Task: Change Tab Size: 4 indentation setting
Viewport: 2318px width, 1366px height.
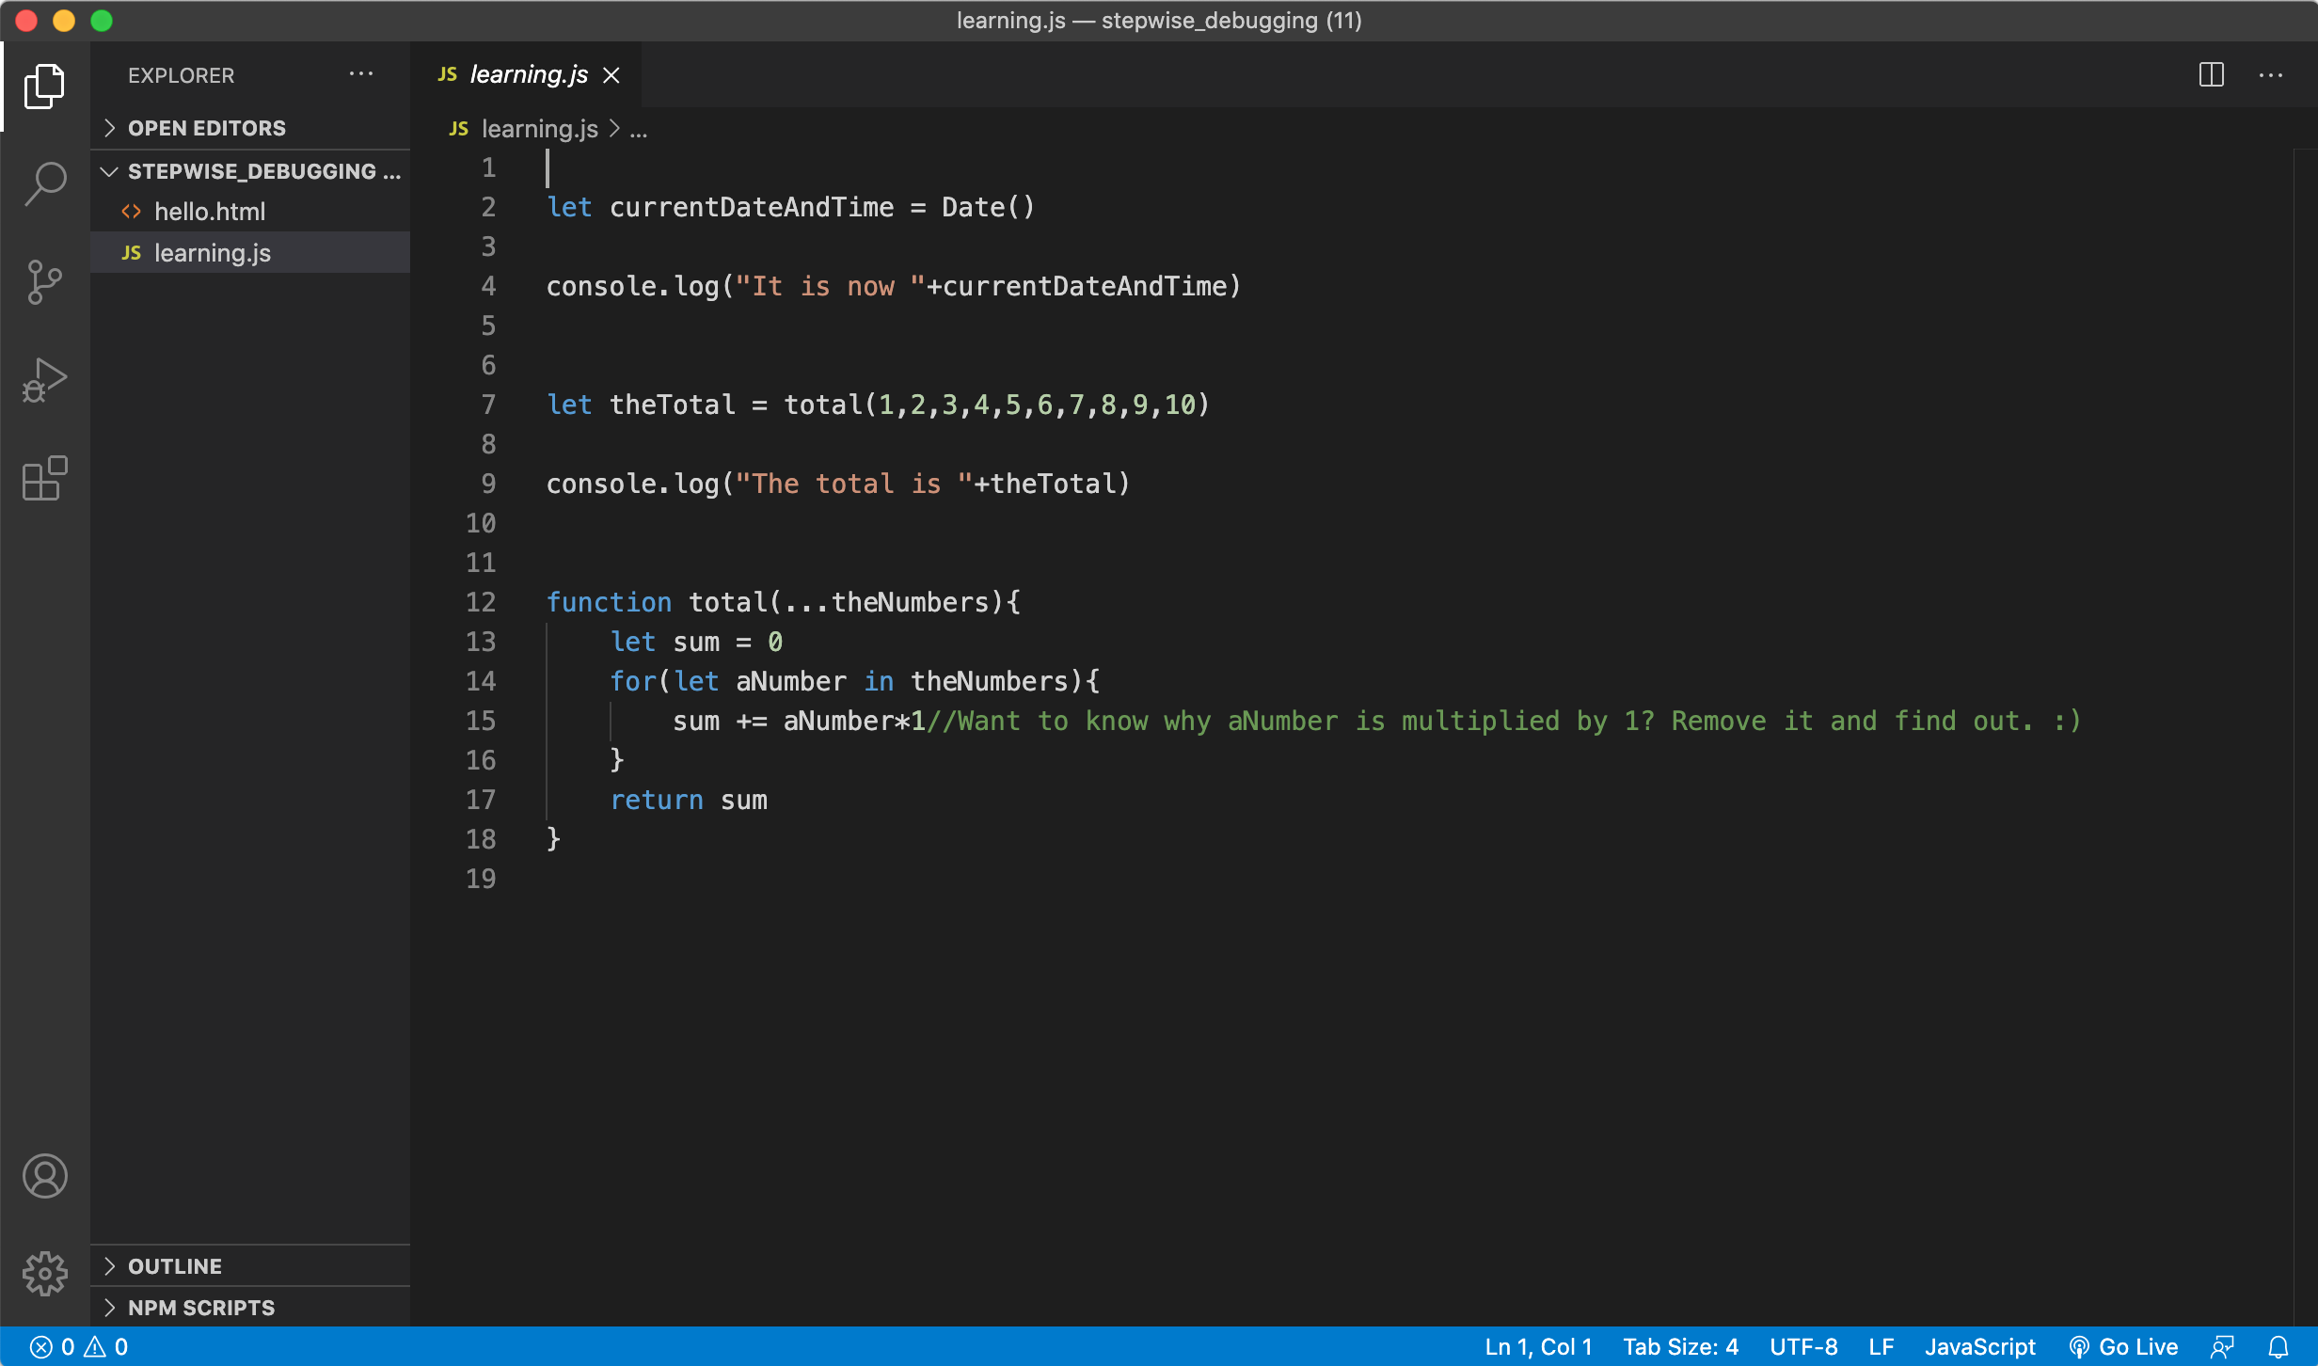Action: 1681,1347
